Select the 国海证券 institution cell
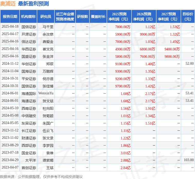The height and width of the screenshot is (179, 195). tap(29, 71)
